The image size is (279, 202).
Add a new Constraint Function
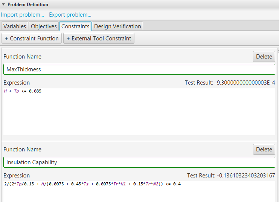point(32,39)
